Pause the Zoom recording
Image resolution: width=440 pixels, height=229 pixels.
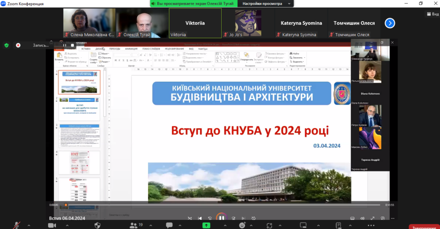(x=64, y=45)
